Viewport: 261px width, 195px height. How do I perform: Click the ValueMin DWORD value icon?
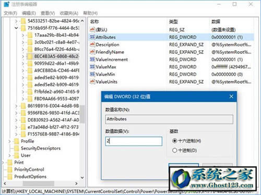(x=92, y=74)
